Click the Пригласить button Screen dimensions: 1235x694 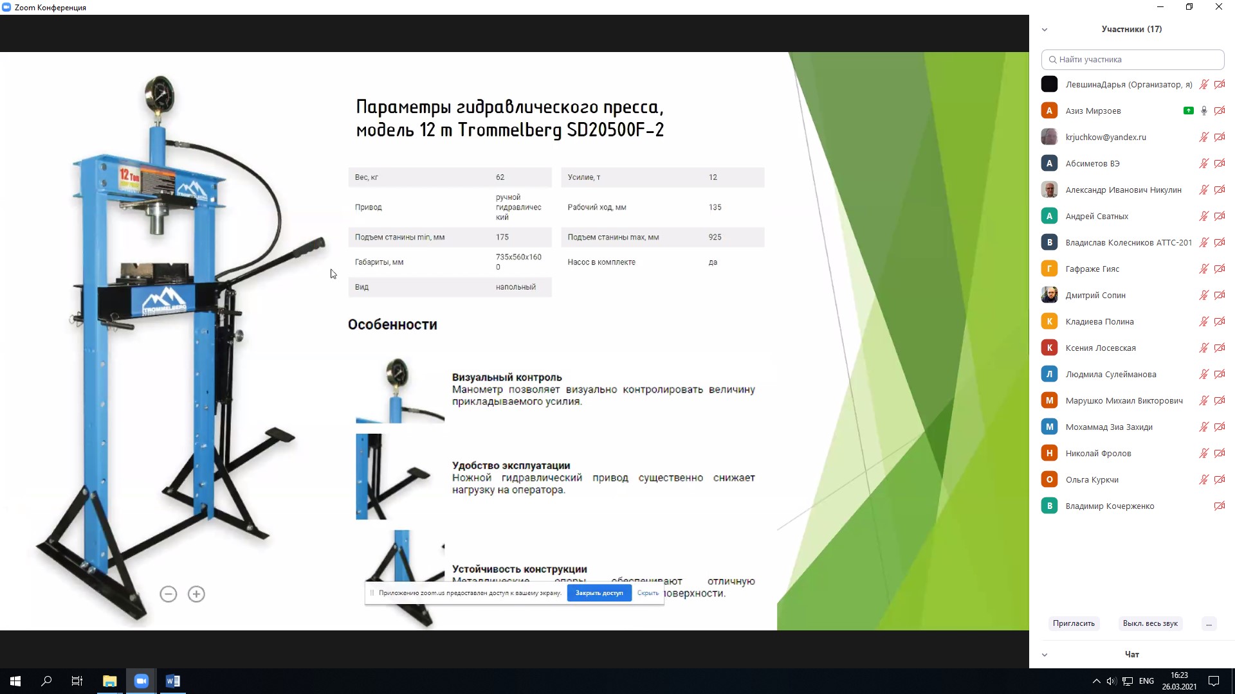(x=1074, y=623)
